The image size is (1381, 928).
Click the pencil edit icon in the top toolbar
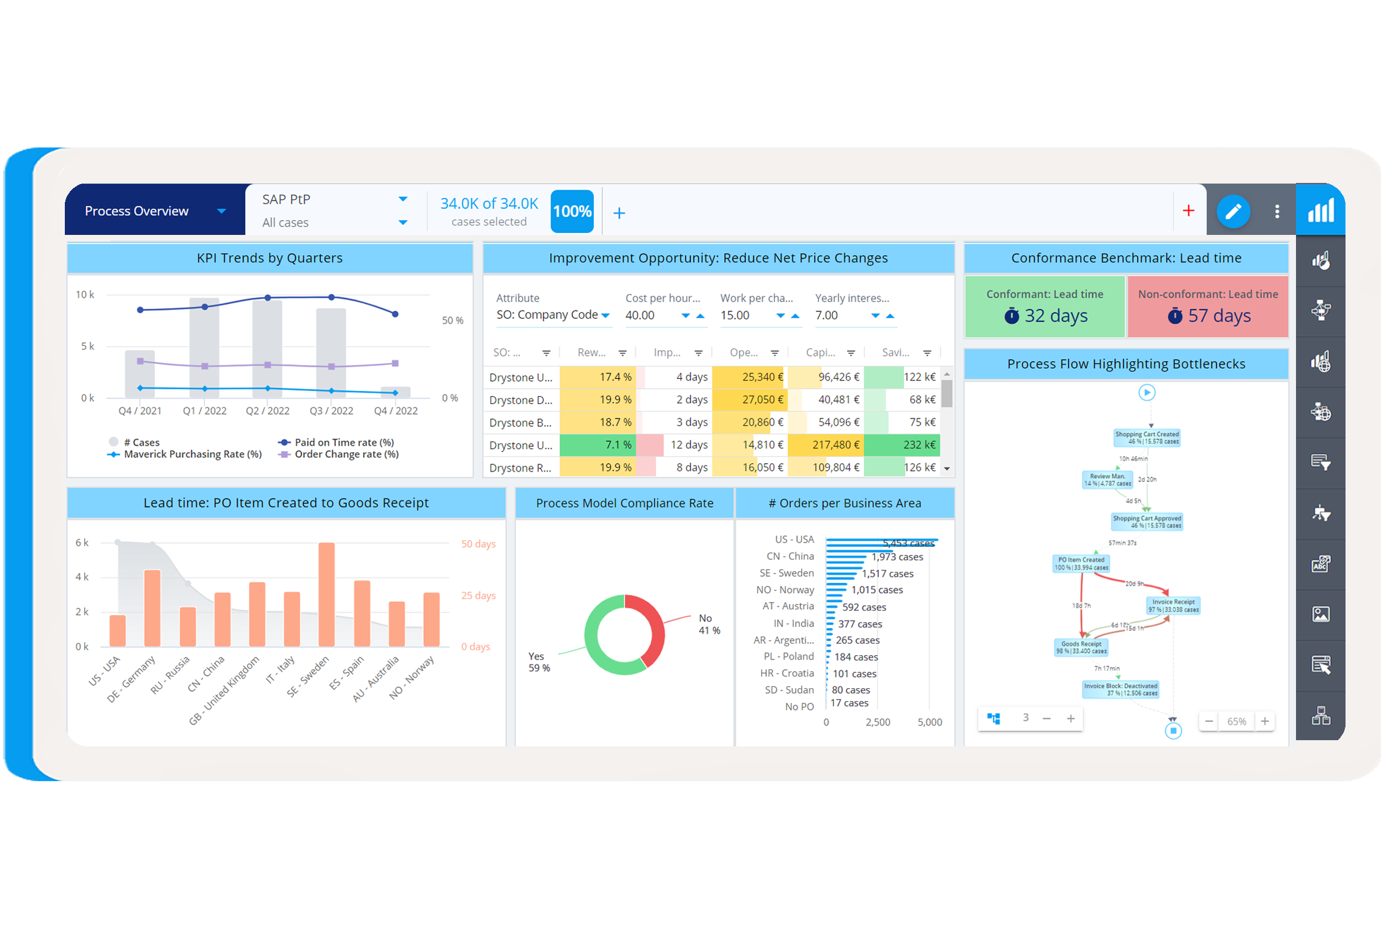1233,211
